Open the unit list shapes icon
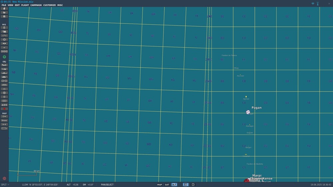Viewport: 333px width, 187px height. pyautogui.click(x=4, y=105)
